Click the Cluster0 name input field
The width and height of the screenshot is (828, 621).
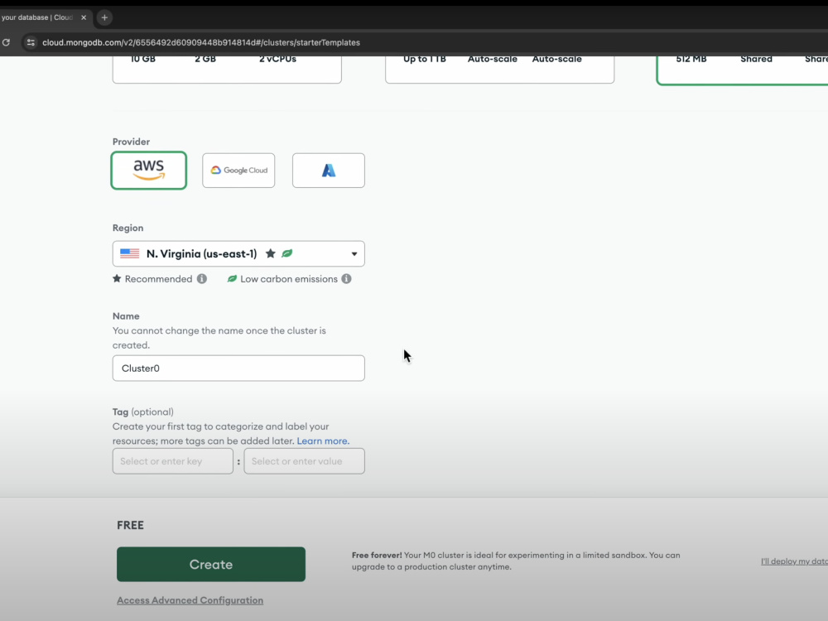[238, 368]
